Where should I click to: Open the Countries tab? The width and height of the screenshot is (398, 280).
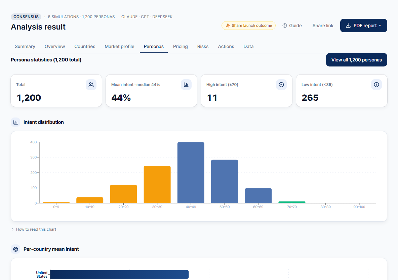pyautogui.click(x=85, y=46)
